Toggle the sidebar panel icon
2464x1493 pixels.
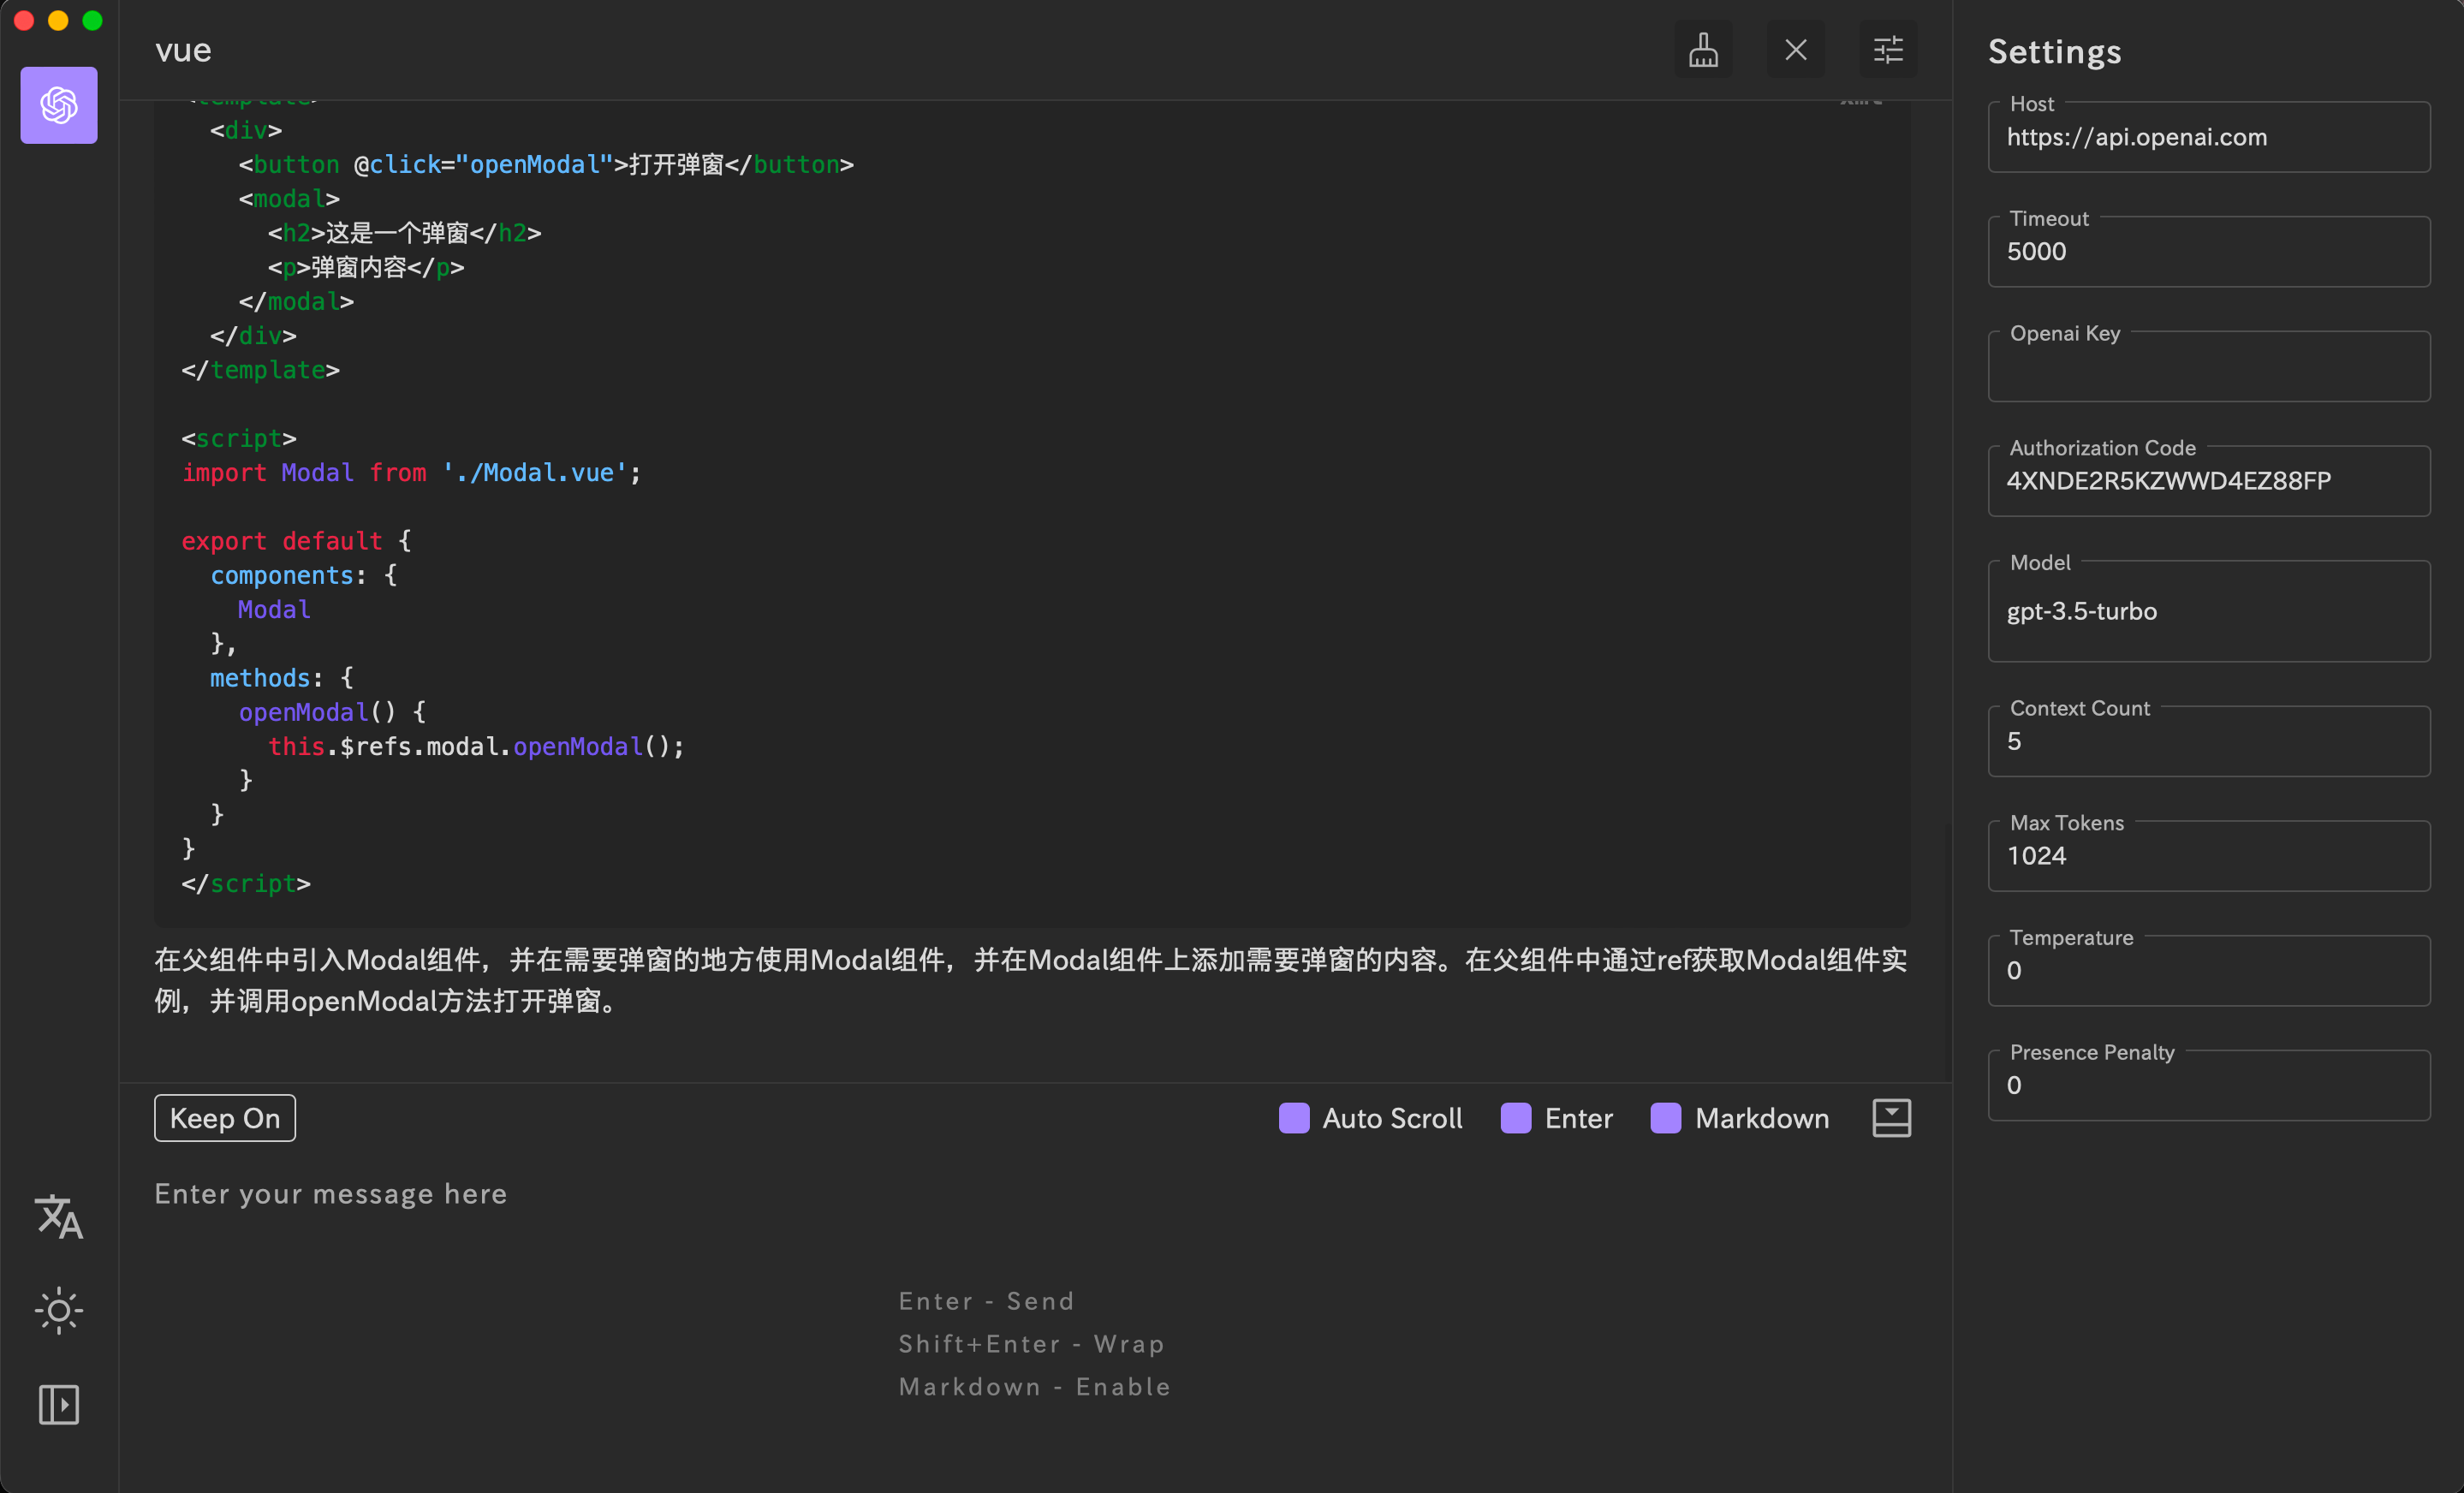coord(59,1404)
